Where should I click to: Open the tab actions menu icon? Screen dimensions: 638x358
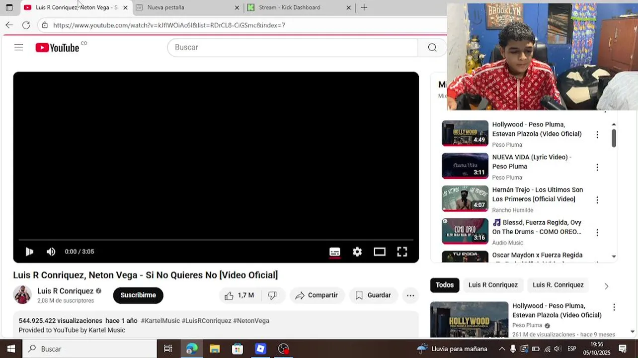point(9,7)
